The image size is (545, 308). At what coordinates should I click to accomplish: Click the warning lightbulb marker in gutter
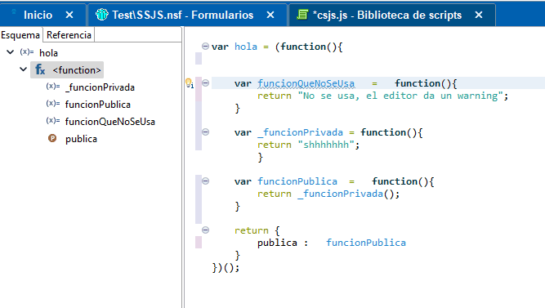pos(190,83)
